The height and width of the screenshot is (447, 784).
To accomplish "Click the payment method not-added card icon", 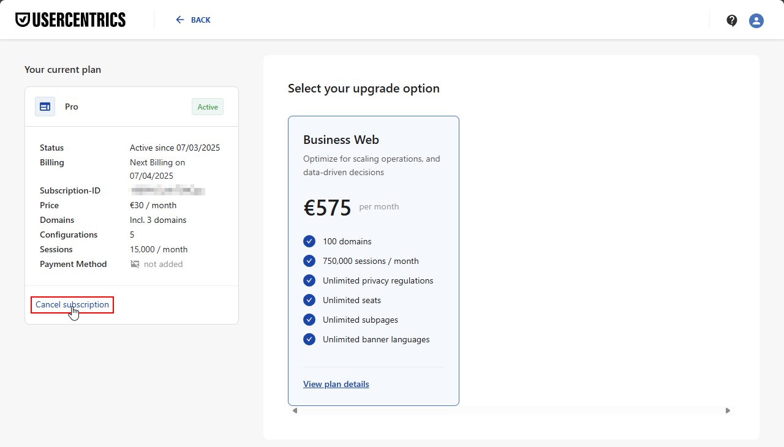I will coord(135,264).
